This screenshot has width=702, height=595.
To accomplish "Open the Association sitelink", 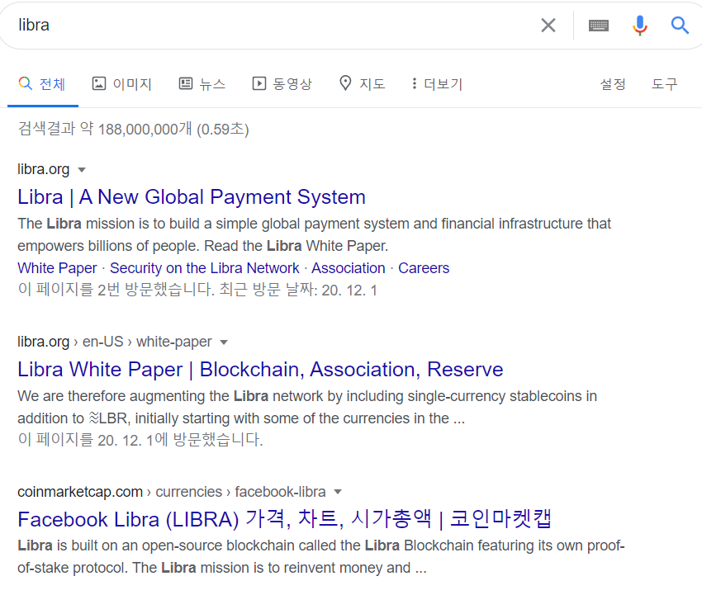I will pos(349,268).
